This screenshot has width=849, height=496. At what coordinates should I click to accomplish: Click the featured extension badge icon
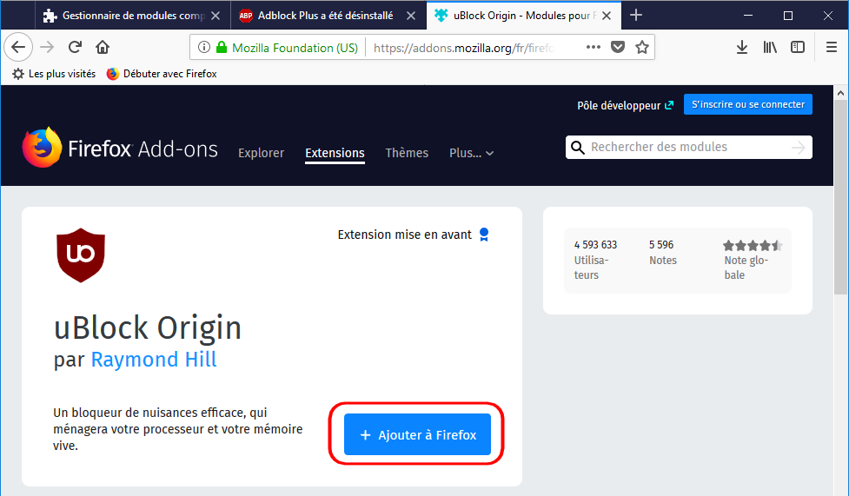[484, 235]
